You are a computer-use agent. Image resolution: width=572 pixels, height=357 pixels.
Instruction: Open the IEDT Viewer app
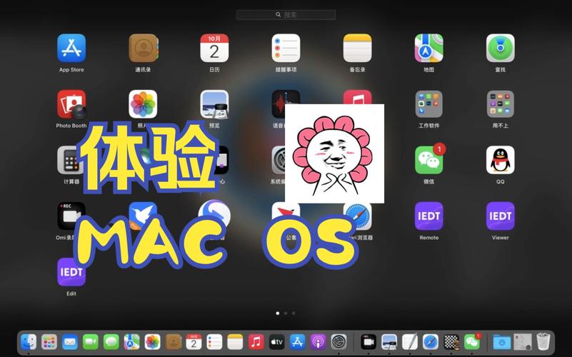tap(501, 216)
